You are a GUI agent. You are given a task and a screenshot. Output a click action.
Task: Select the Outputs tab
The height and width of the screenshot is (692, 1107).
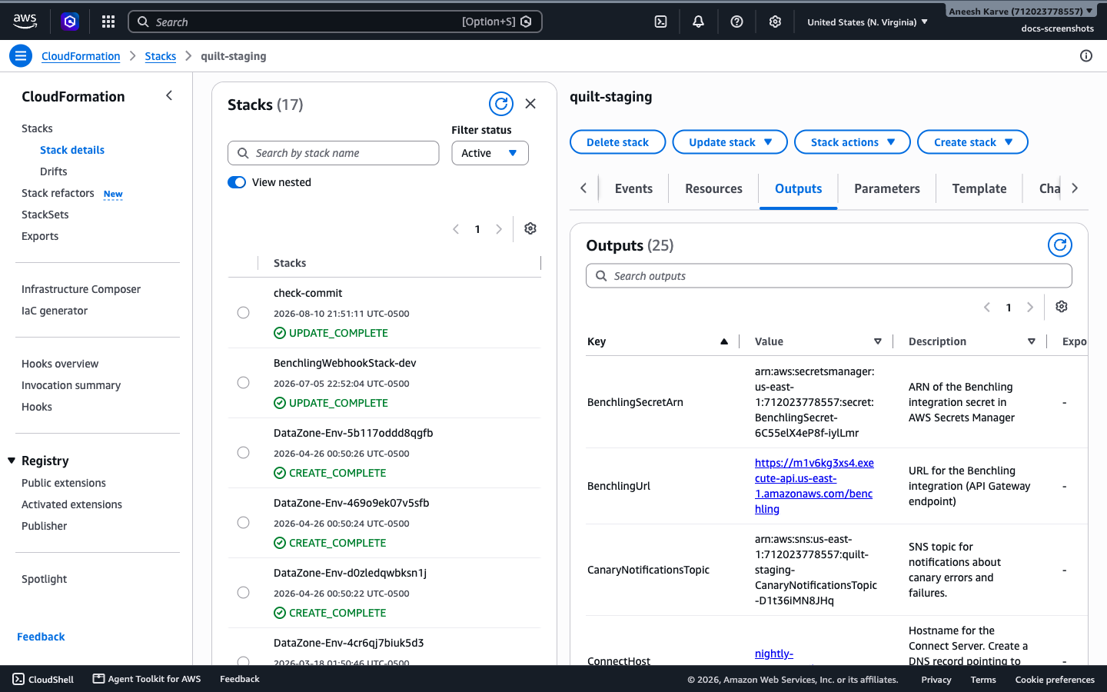(798, 188)
